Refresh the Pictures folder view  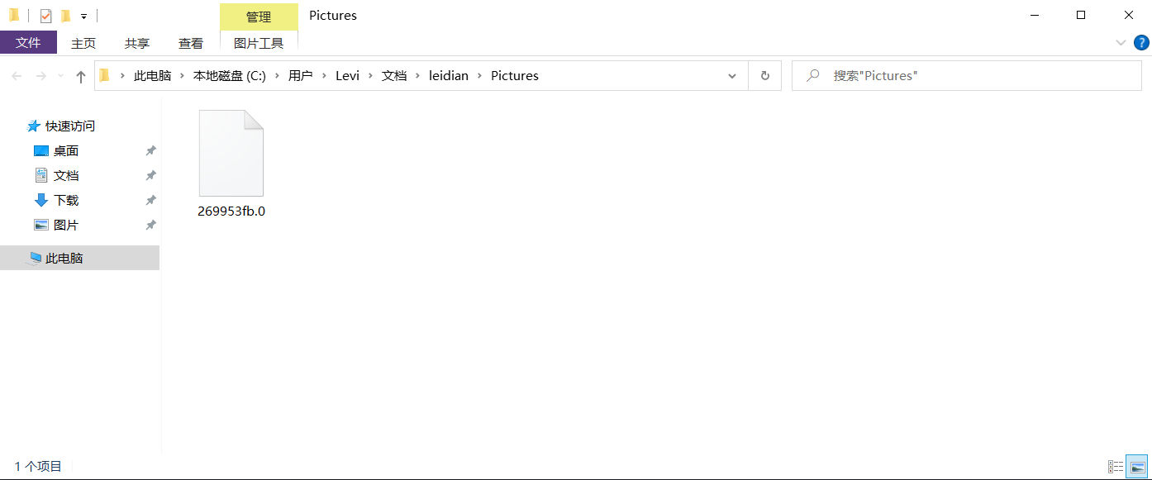pos(764,76)
